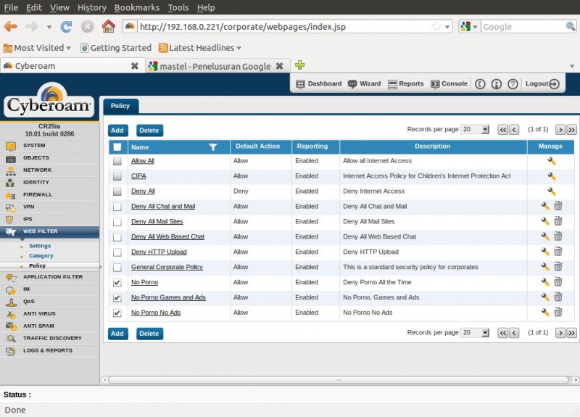Toggle the select-all checkbox in table header
This screenshot has width=580, height=417.
click(117, 146)
